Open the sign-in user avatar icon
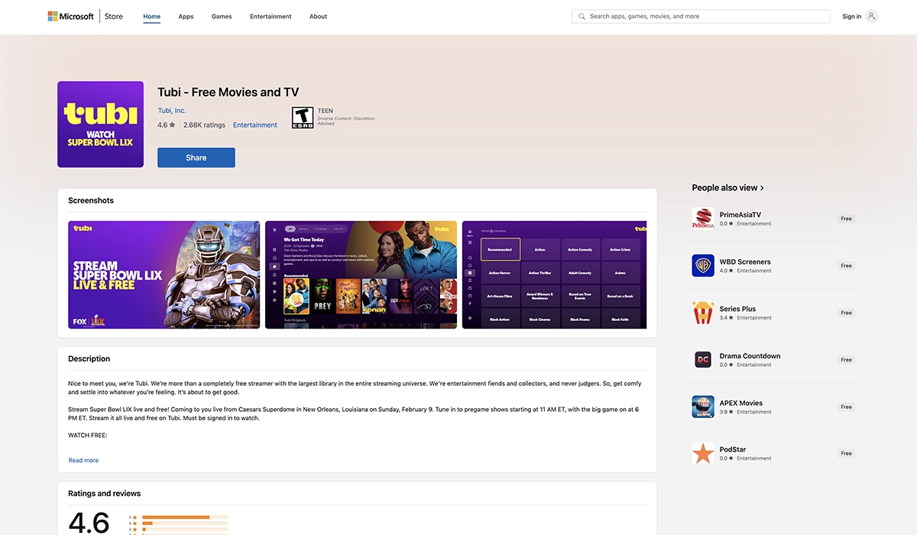This screenshot has height=535, width=917. tap(872, 16)
